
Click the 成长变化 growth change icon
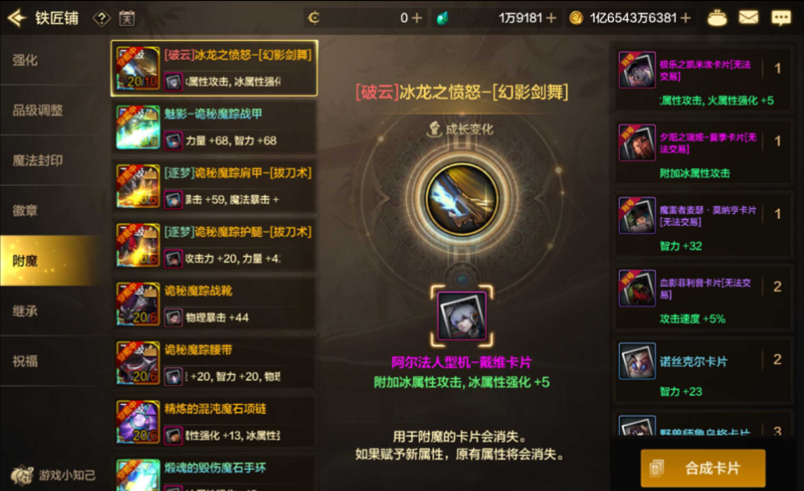435,129
